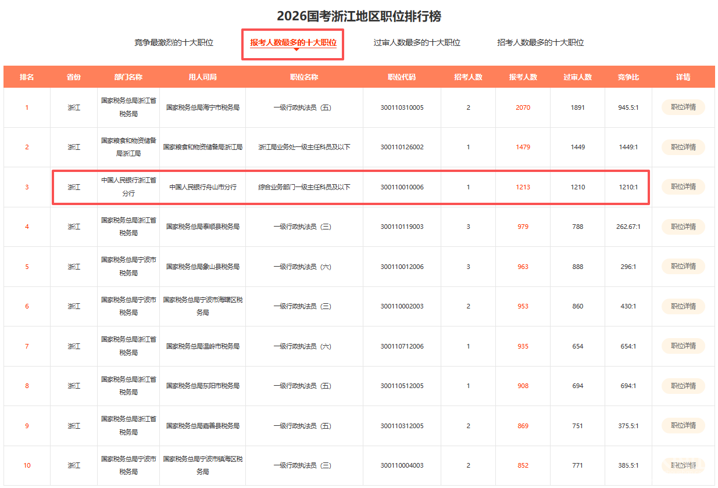Open 职位详情 for 国家粮食和物资储备局浙江局 row

(x=683, y=147)
